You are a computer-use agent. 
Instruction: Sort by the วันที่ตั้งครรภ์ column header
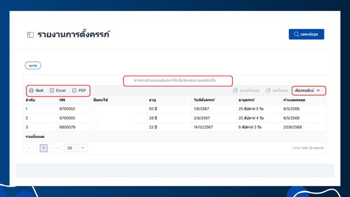pos(204,100)
